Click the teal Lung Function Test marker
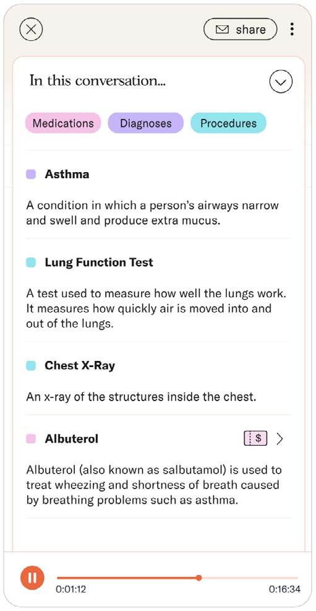Image resolution: width=316 pixels, height=611 pixels. 31,262
